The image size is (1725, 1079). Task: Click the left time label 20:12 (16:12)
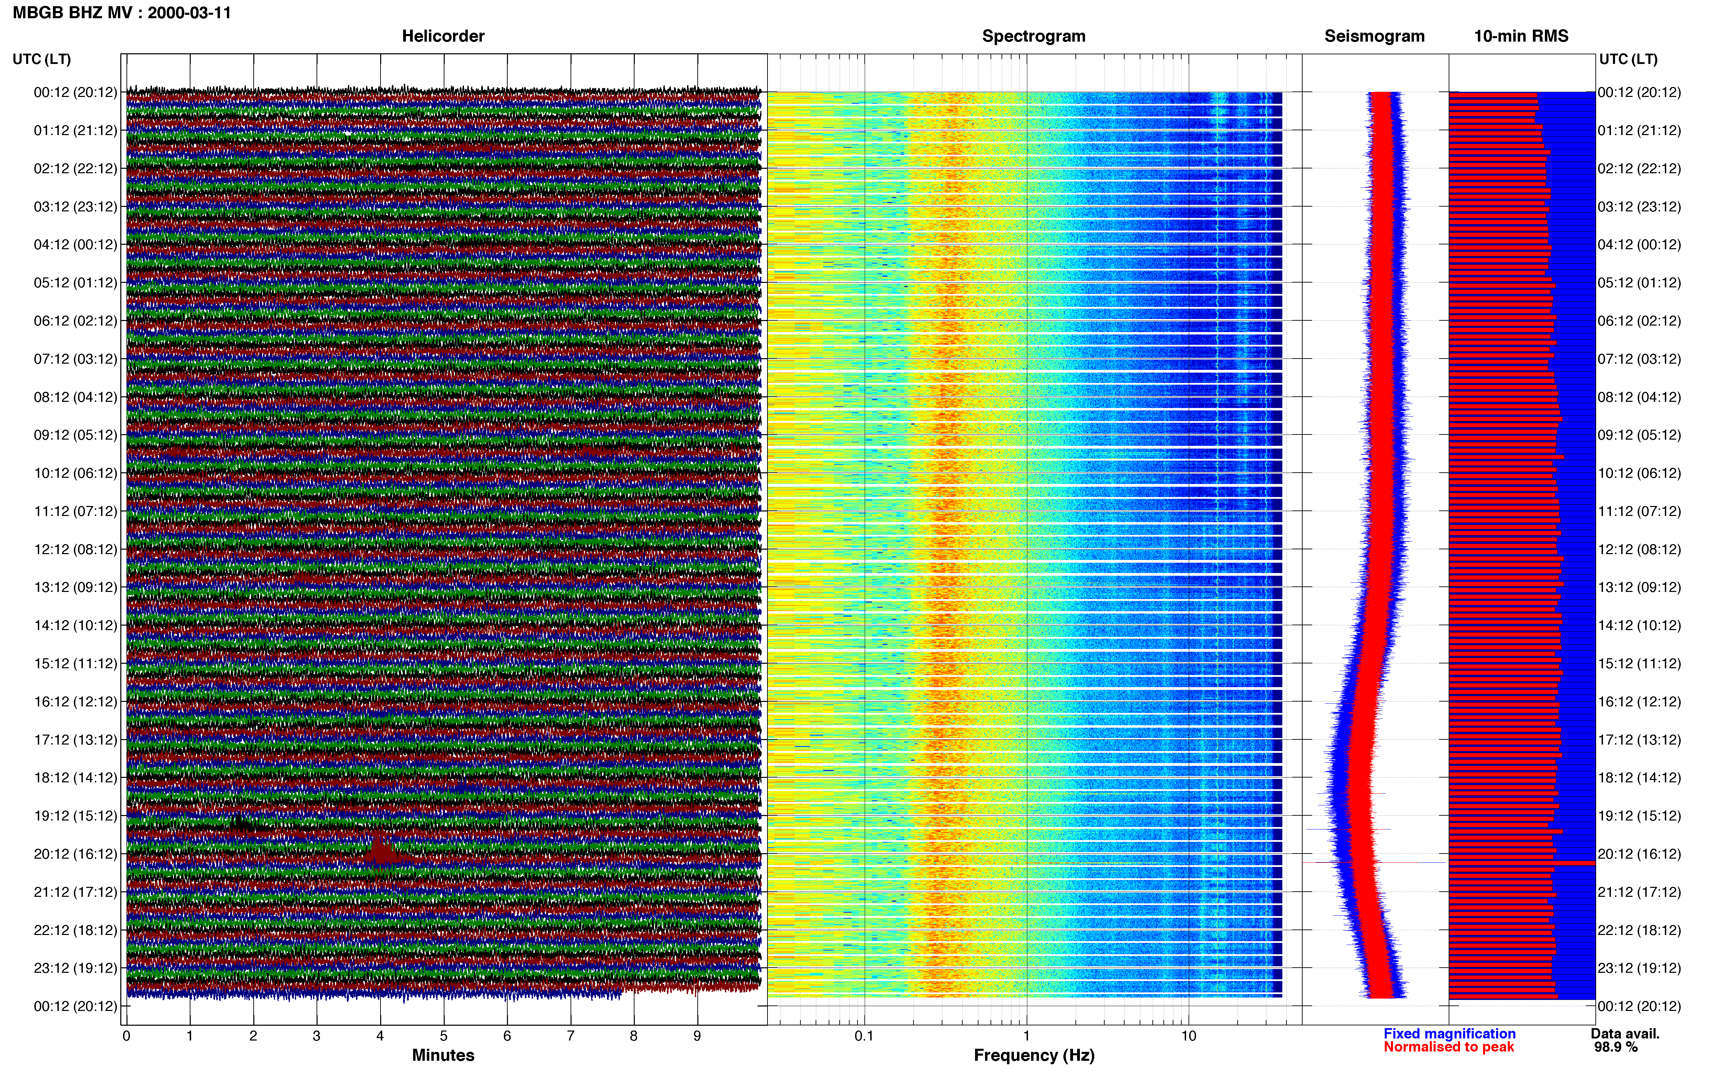[76, 854]
